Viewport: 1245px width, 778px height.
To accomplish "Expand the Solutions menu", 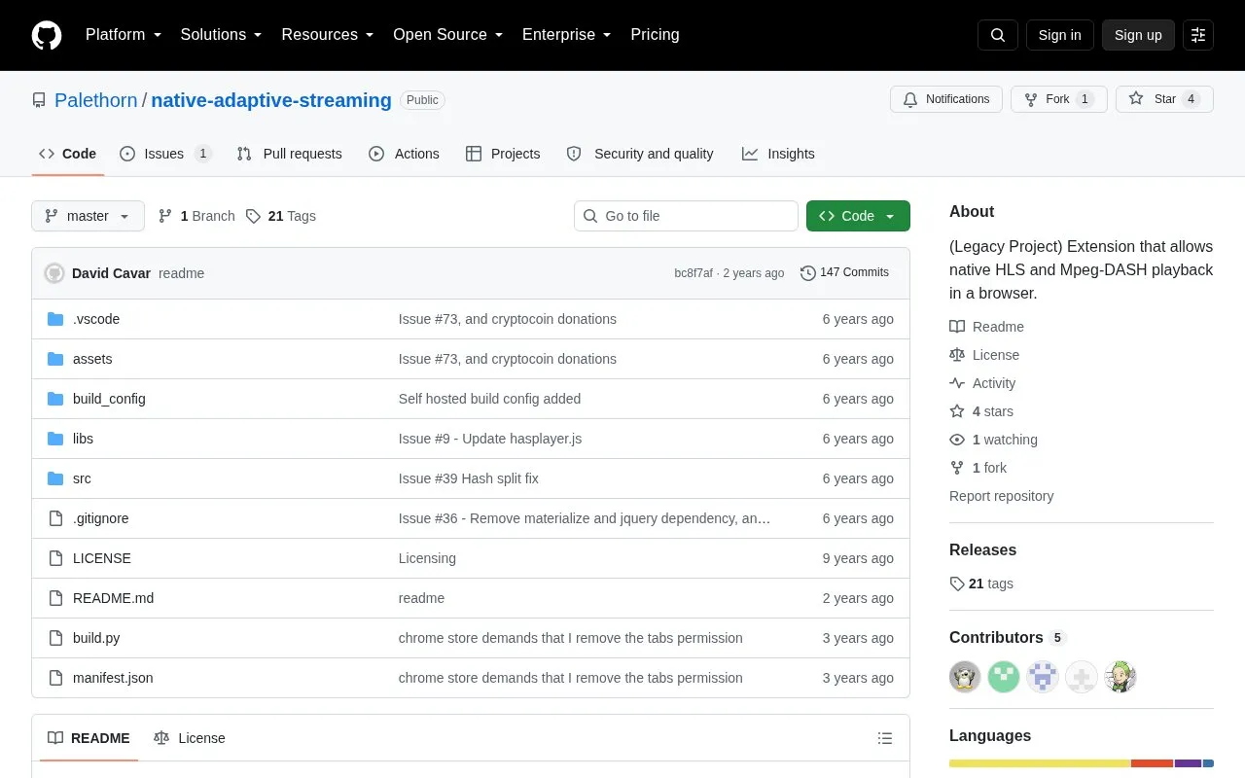I will [222, 35].
